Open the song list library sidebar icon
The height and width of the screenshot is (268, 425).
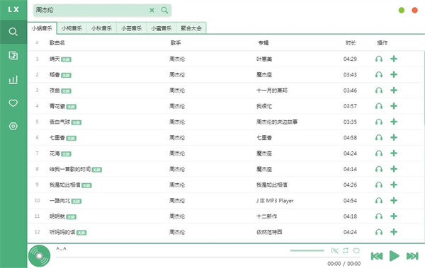[x=13, y=55]
